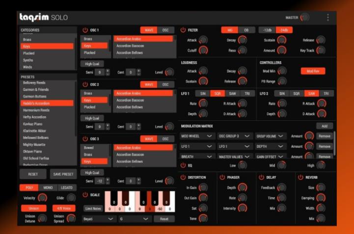Remove the LFO 1 modulation row
The height and width of the screenshot is (234, 354).
tap(325, 147)
